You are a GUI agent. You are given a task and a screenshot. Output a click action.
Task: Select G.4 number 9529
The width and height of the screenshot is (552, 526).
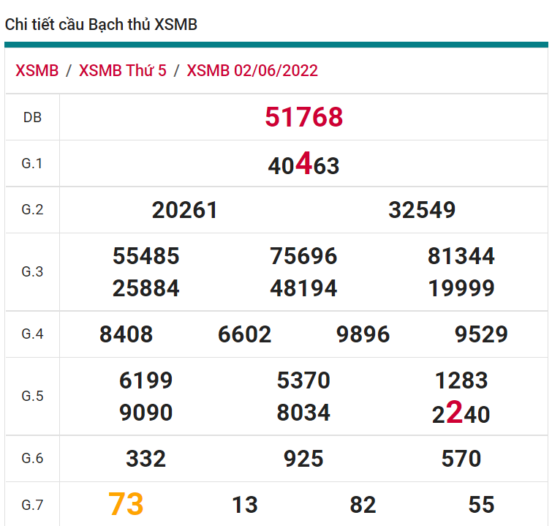tap(481, 334)
